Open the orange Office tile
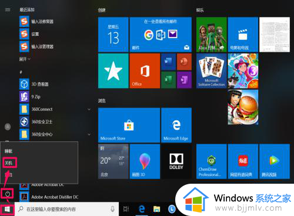This screenshot has width=294, height=216. click(x=145, y=71)
